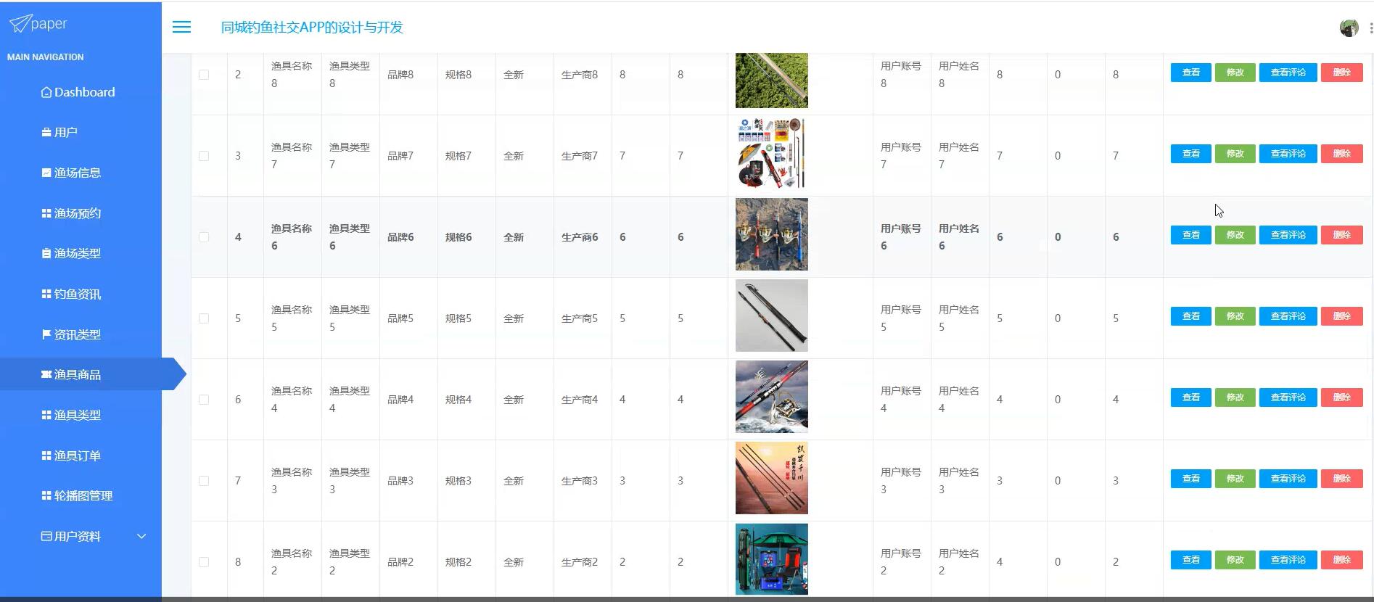
Task: Click the 钓鱼资讯 grid icon
Action: tap(46, 294)
